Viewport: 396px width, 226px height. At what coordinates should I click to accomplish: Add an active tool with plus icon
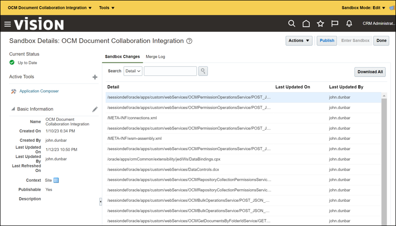(95, 77)
